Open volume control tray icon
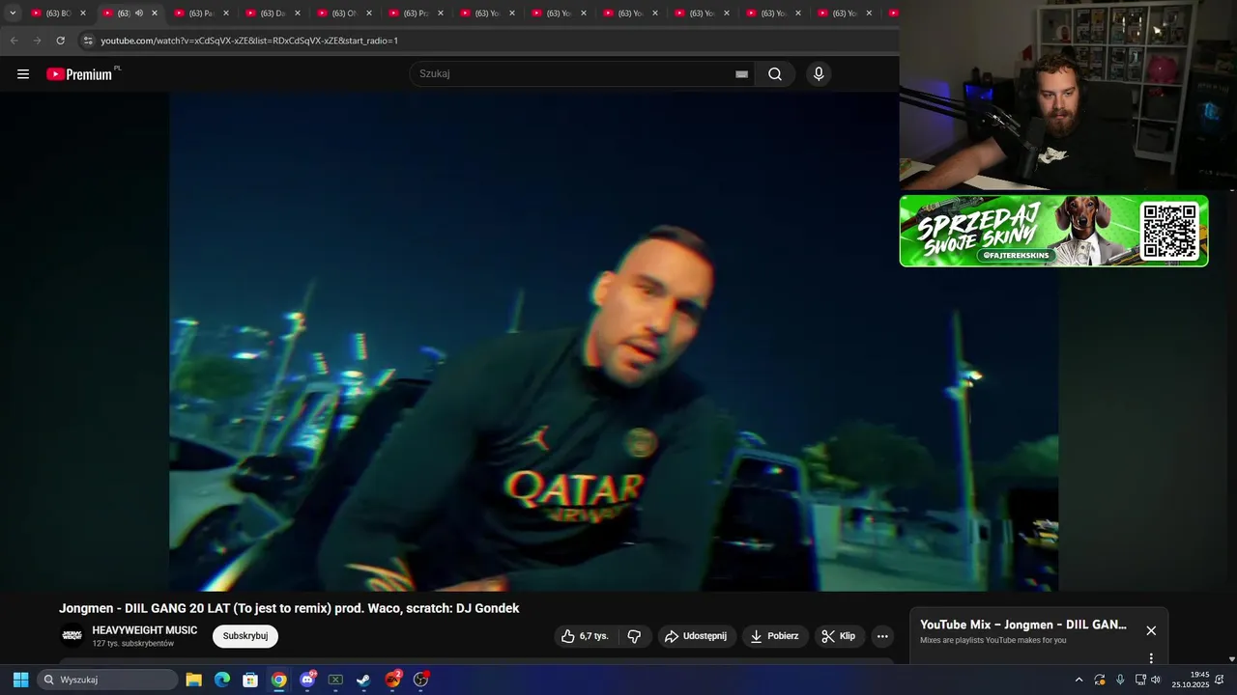The image size is (1237, 695). click(1156, 680)
